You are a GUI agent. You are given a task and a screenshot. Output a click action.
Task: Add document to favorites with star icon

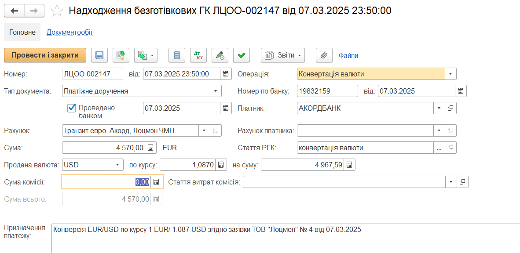click(x=57, y=11)
